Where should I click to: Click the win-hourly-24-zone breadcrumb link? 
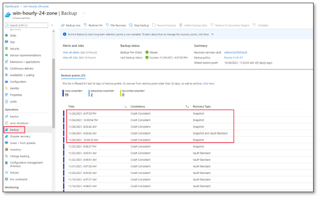point(36,6)
